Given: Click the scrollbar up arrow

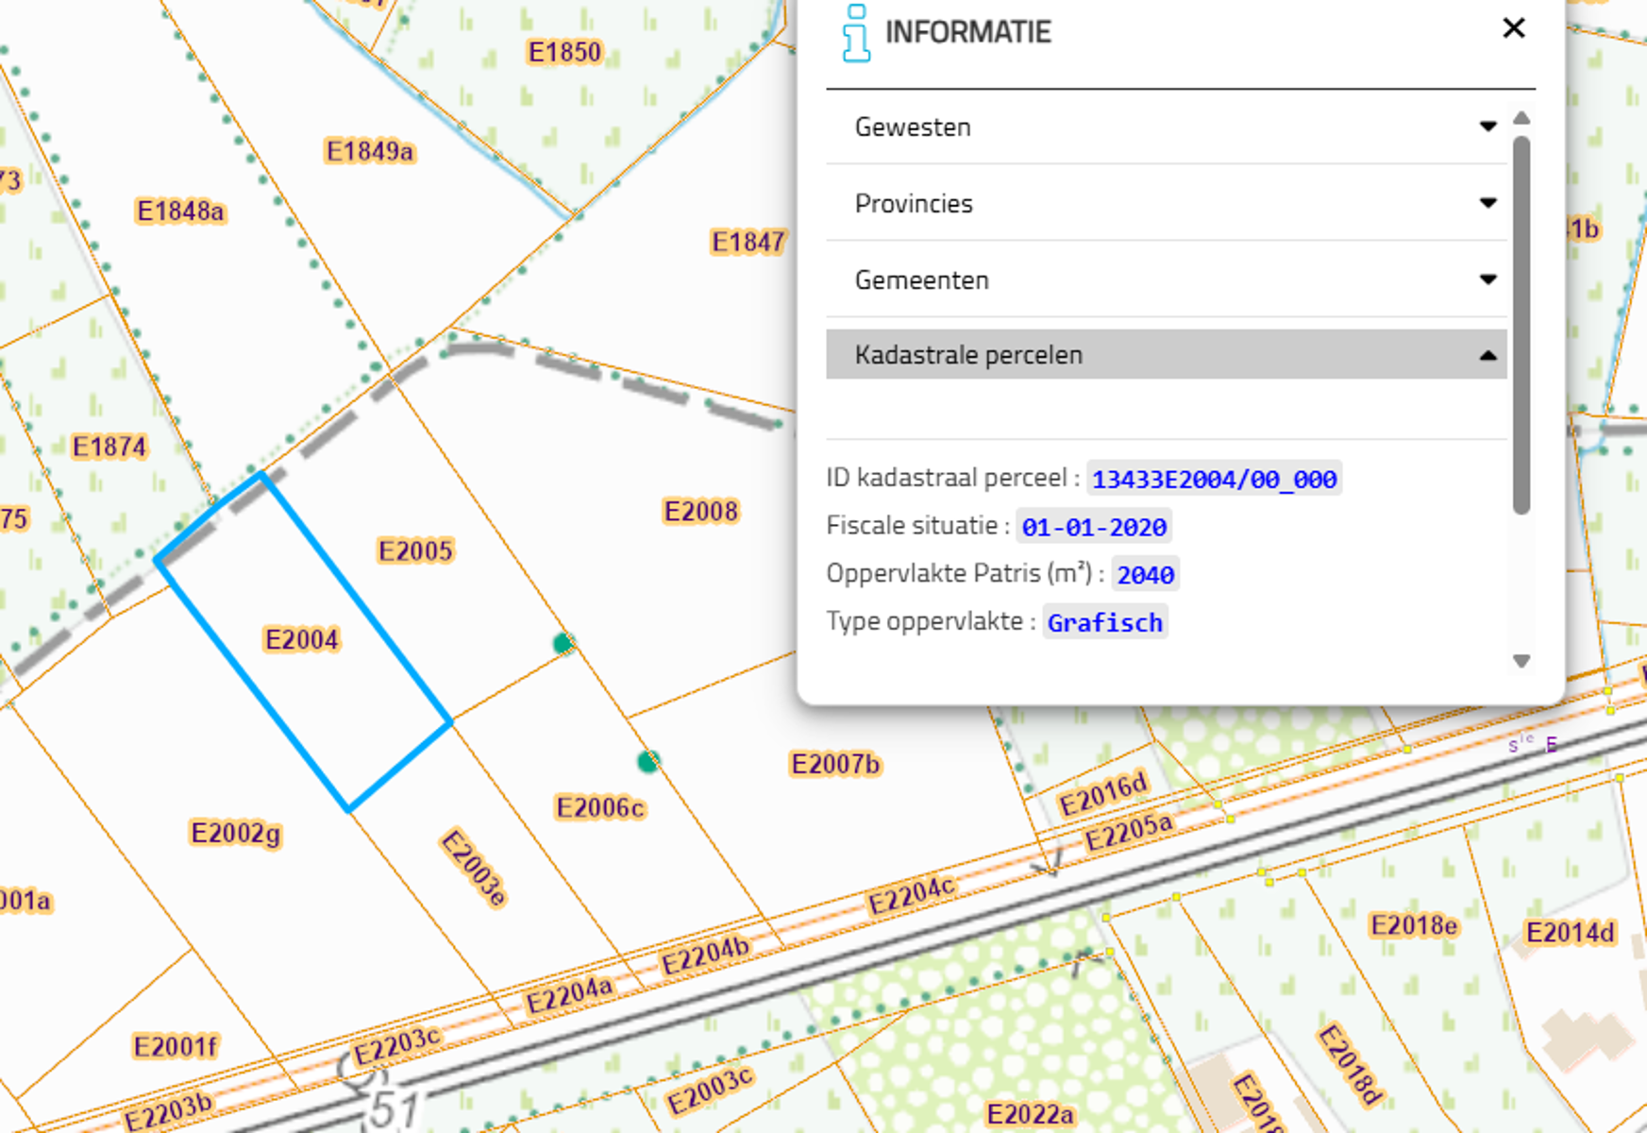Looking at the screenshot, I should (x=1521, y=118).
